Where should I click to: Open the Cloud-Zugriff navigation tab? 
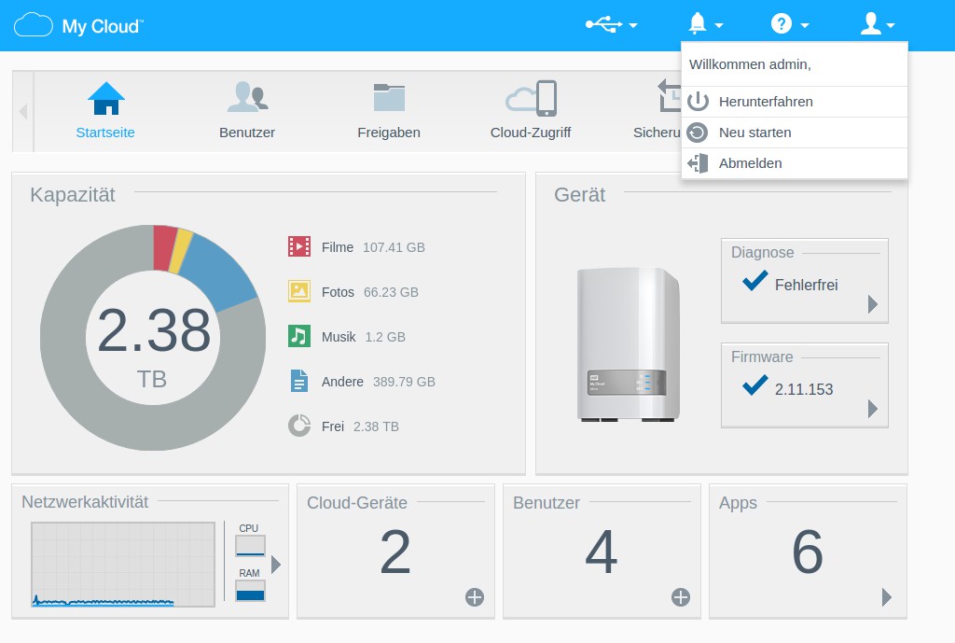coord(531,111)
